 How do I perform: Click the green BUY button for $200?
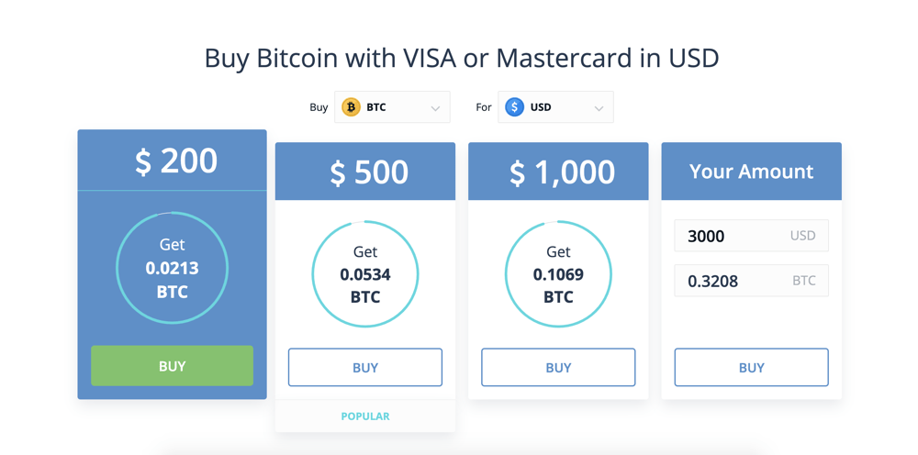pyautogui.click(x=173, y=365)
